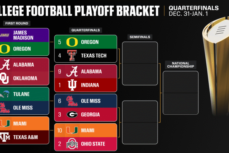Select the Oklahoma OU logo
Screen dimensions: 229x153
click(x=5, y=78)
